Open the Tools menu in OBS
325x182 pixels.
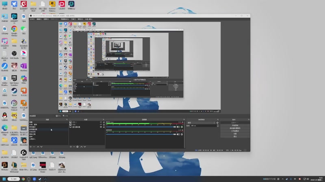(73, 19)
